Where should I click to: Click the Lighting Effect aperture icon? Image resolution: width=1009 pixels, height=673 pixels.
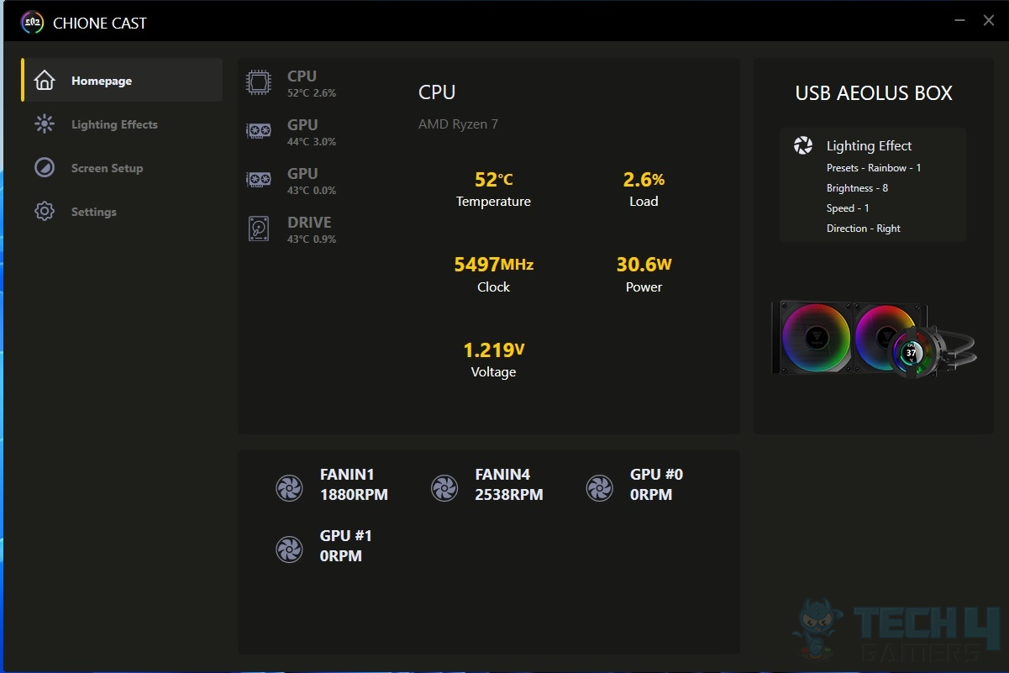click(x=803, y=146)
